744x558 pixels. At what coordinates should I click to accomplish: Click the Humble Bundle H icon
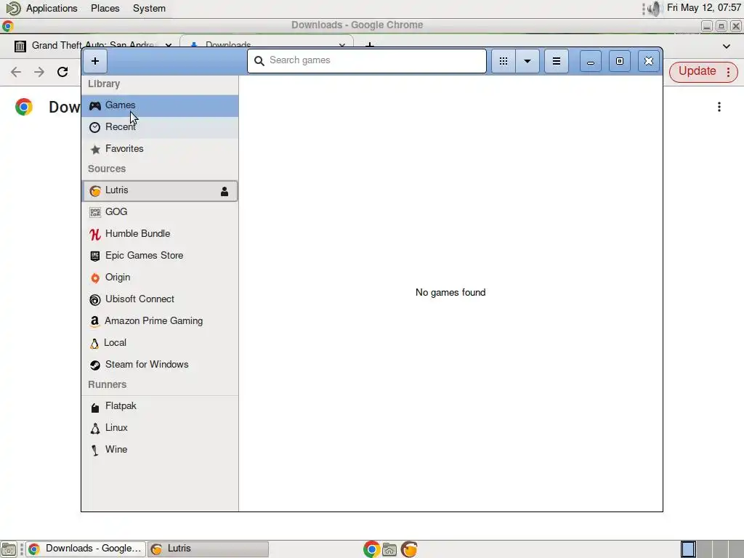[95, 234]
